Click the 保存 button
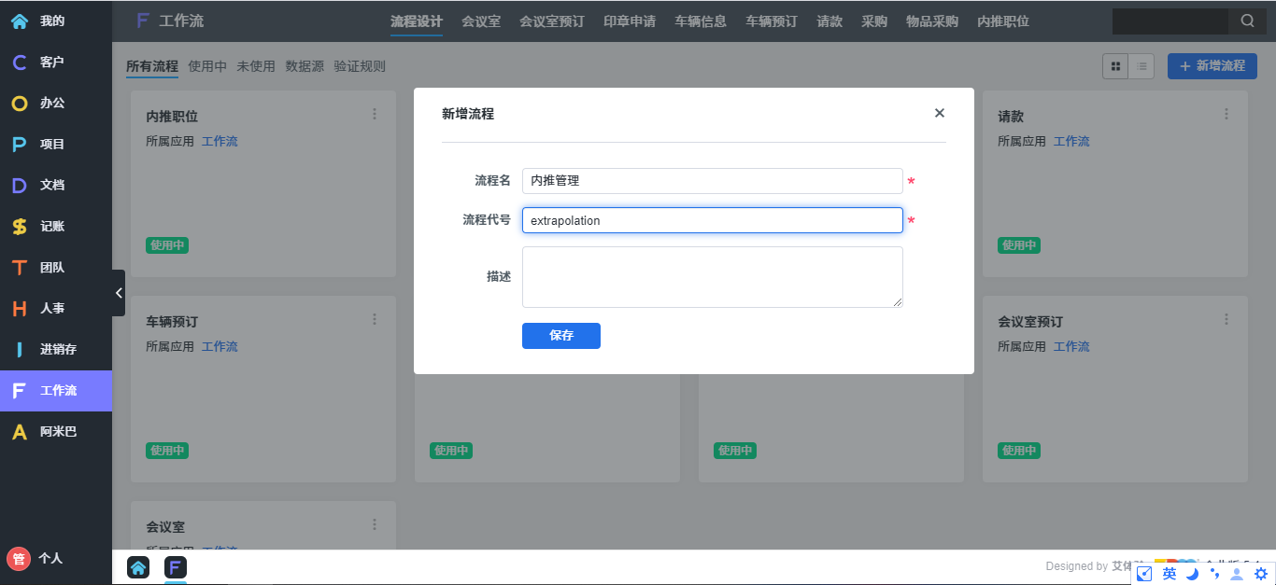Screen dimensions: 1276x585 pos(560,336)
